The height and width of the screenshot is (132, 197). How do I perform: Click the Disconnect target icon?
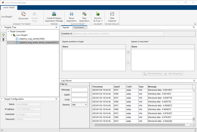coord(23,15)
